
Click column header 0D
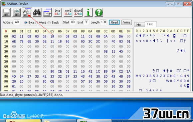[x=113, y=31]
